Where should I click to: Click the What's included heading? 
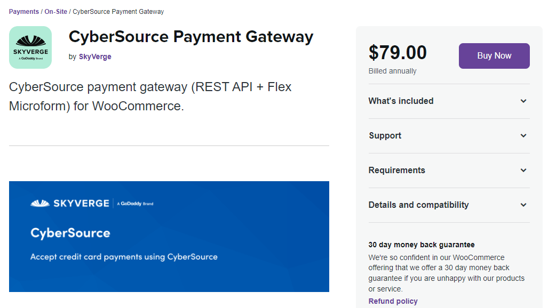401,101
